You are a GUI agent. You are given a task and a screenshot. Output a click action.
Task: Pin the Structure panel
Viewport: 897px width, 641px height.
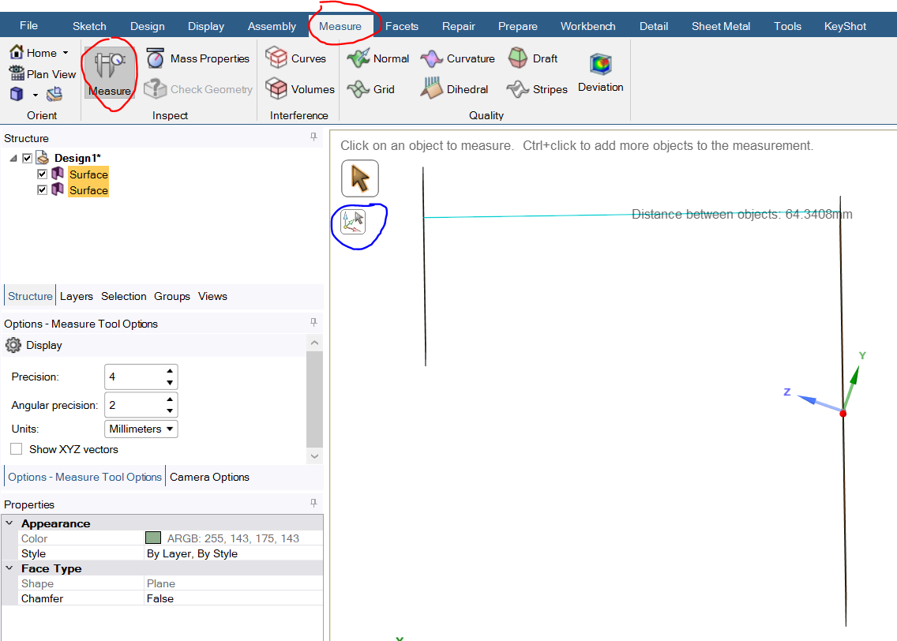[x=313, y=137]
